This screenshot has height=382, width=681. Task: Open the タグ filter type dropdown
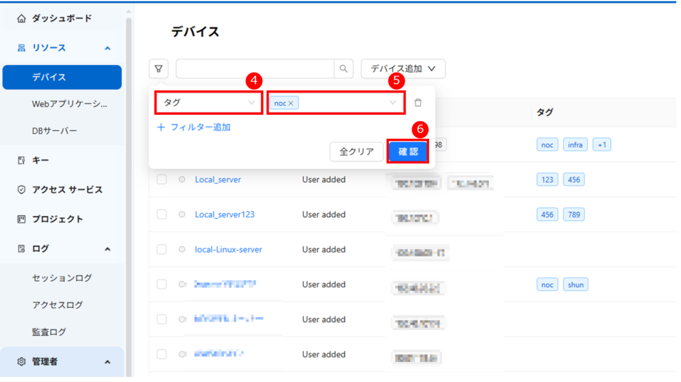pyautogui.click(x=209, y=103)
